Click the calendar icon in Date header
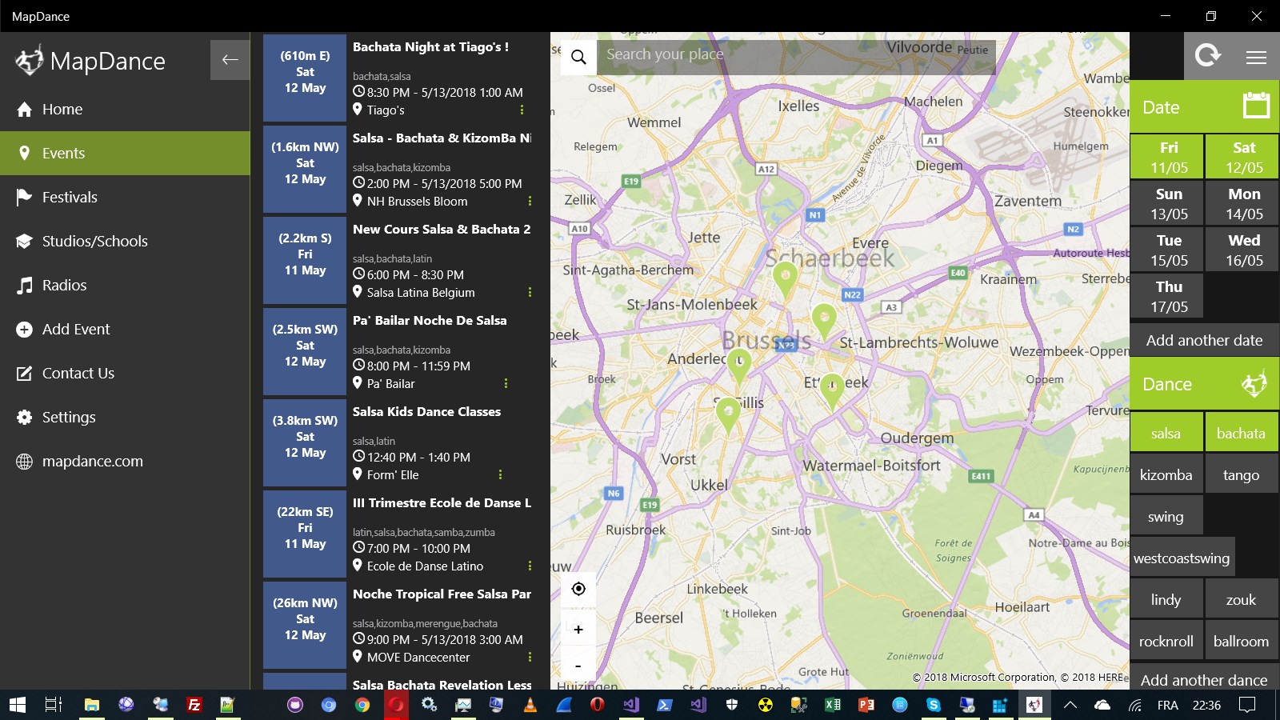The width and height of the screenshot is (1280, 720). (1256, 105)
